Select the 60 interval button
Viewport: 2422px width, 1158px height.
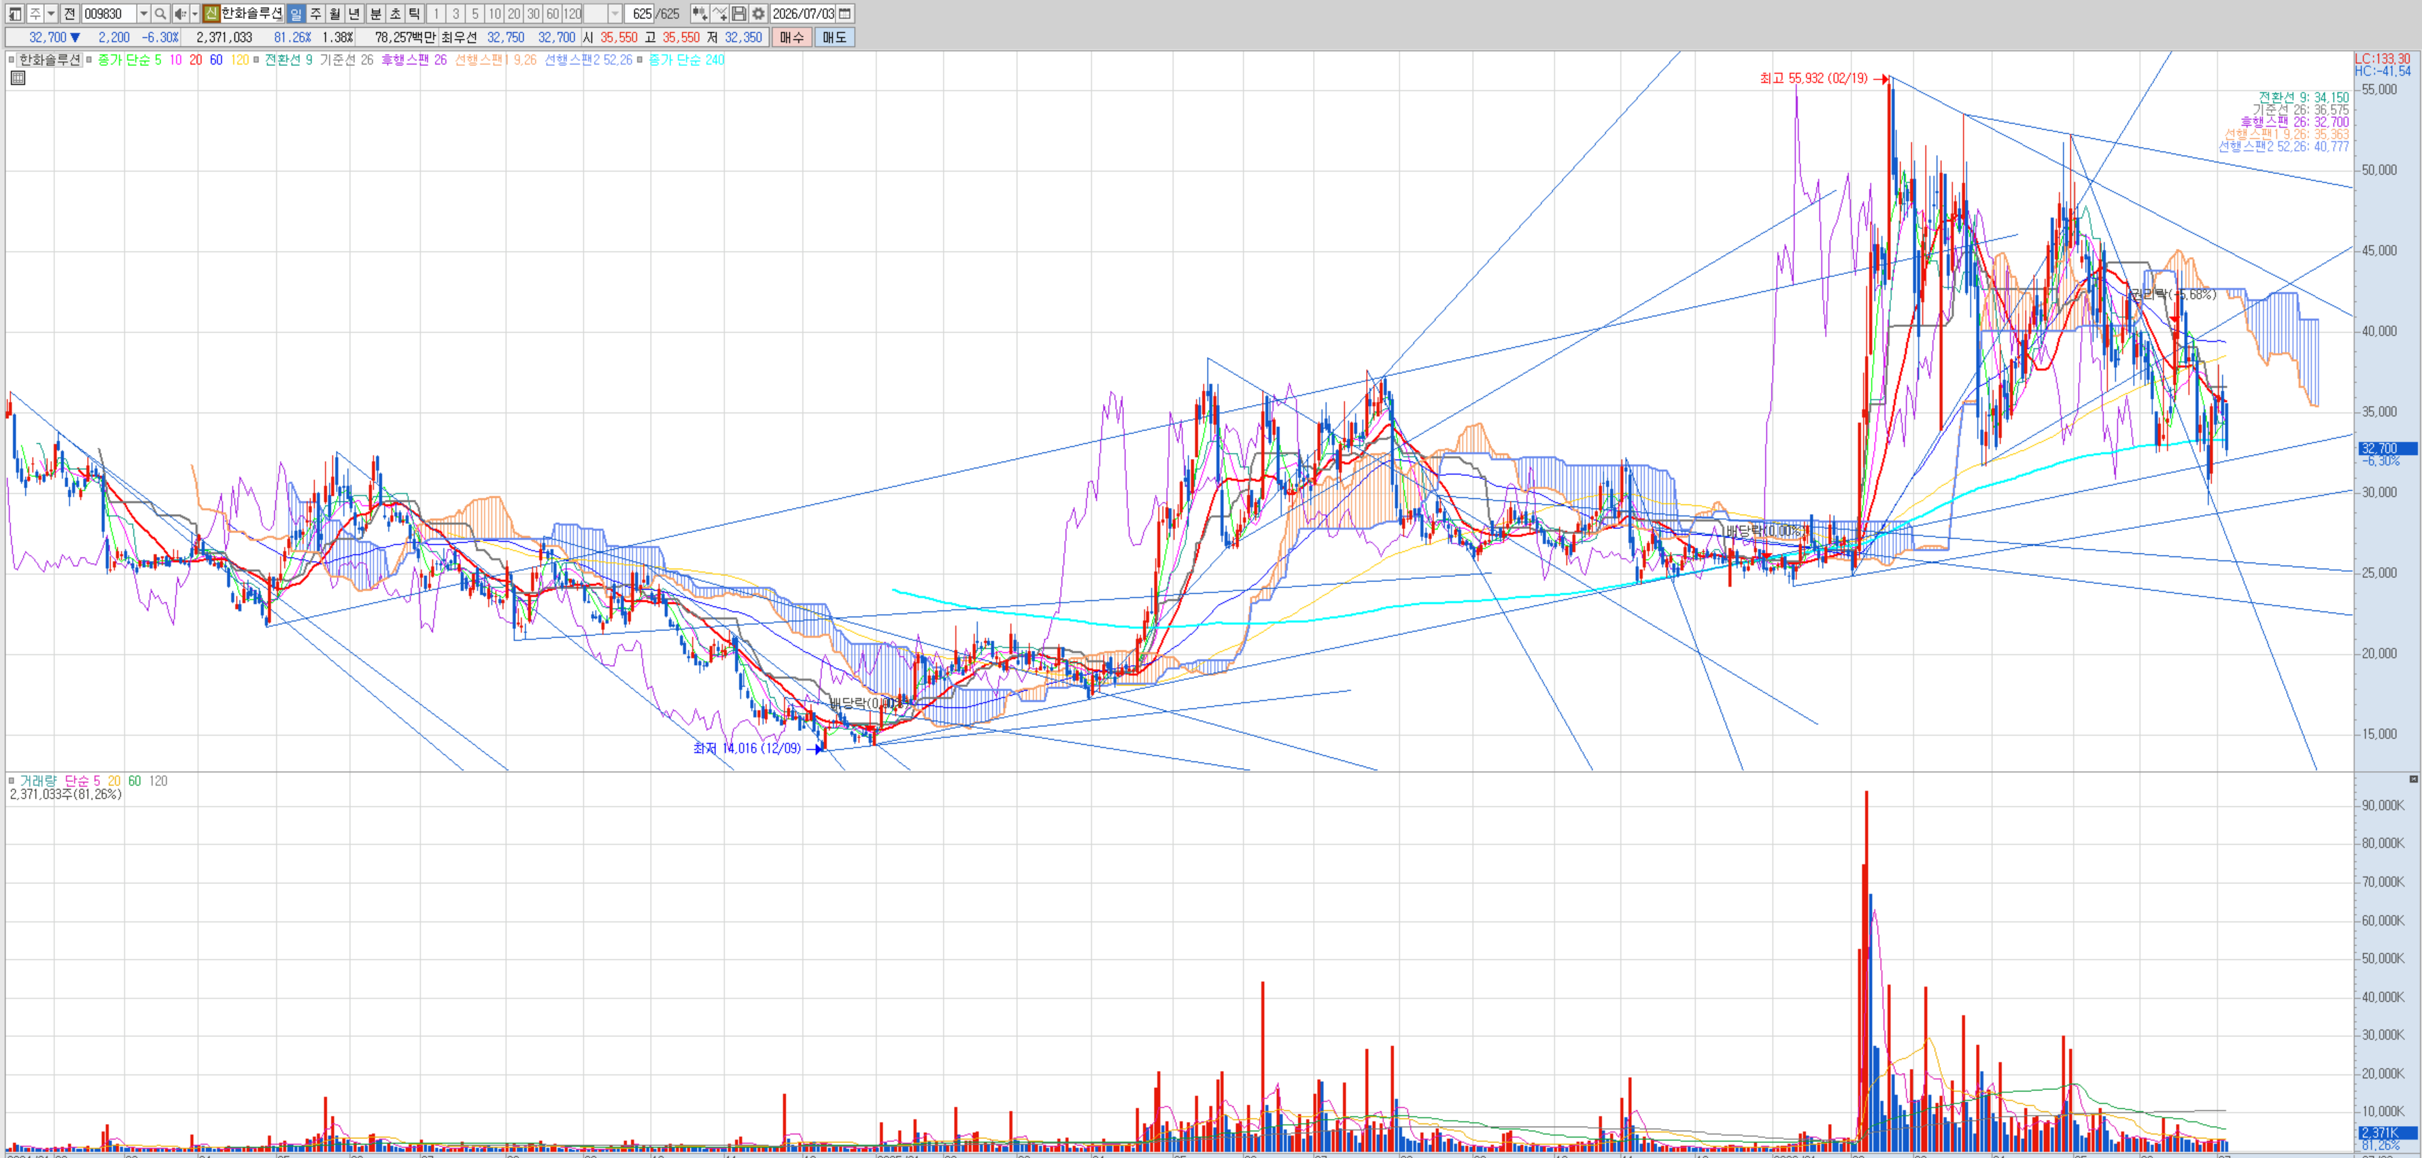coord(553,13)
